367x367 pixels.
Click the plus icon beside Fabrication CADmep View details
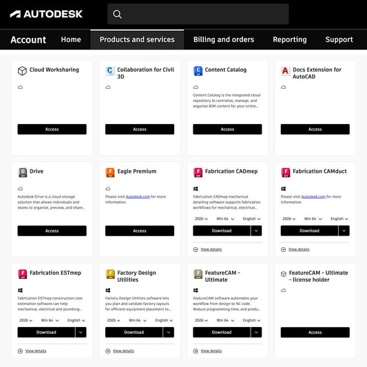coord(196,249)
